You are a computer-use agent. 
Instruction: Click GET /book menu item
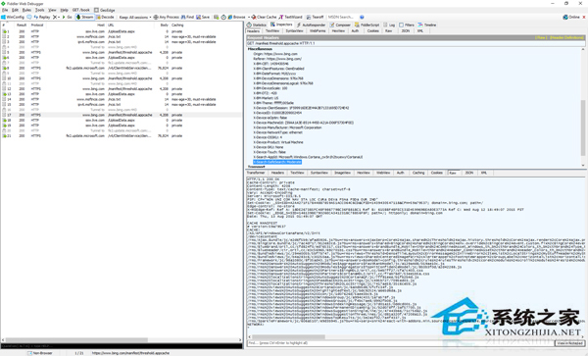(x=81, y=10)
